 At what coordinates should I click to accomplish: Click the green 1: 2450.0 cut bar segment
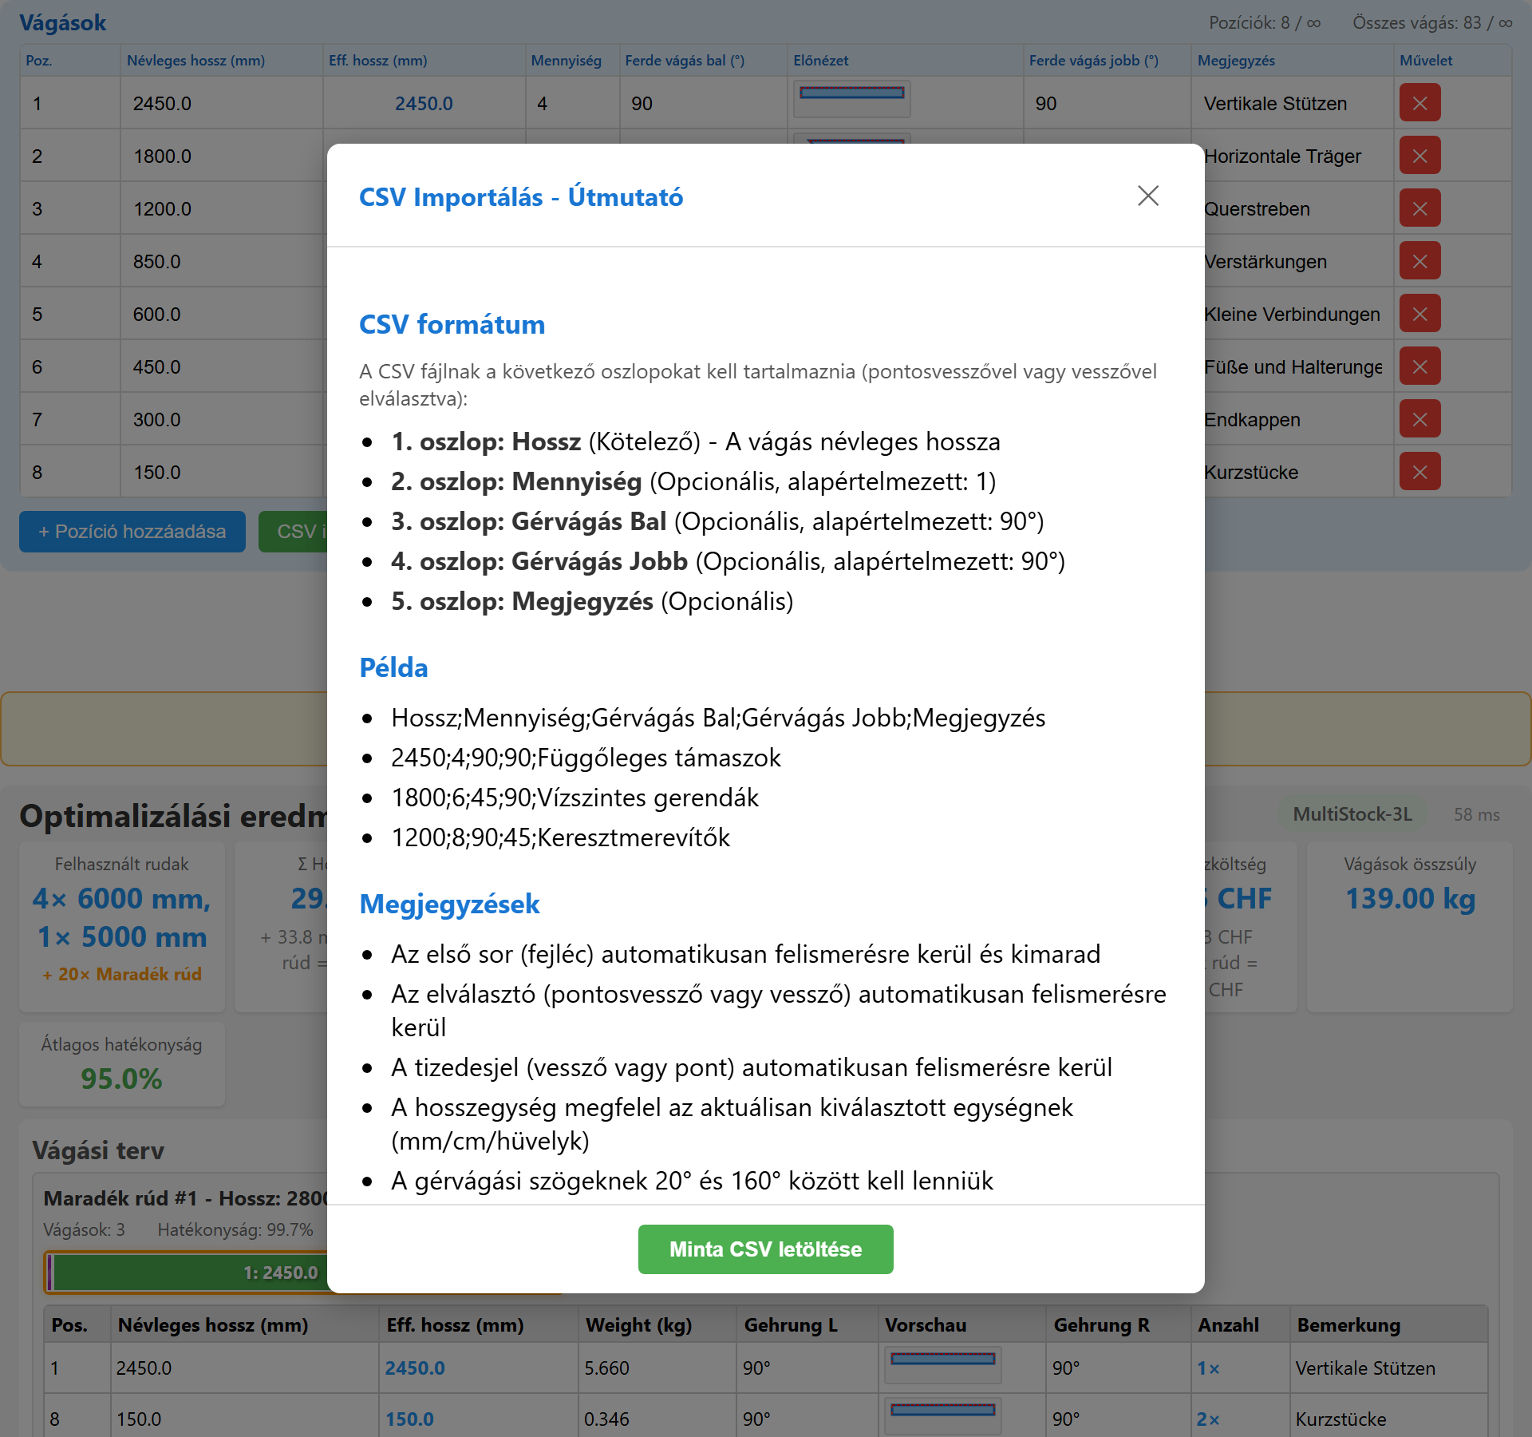click(190, 1273)
